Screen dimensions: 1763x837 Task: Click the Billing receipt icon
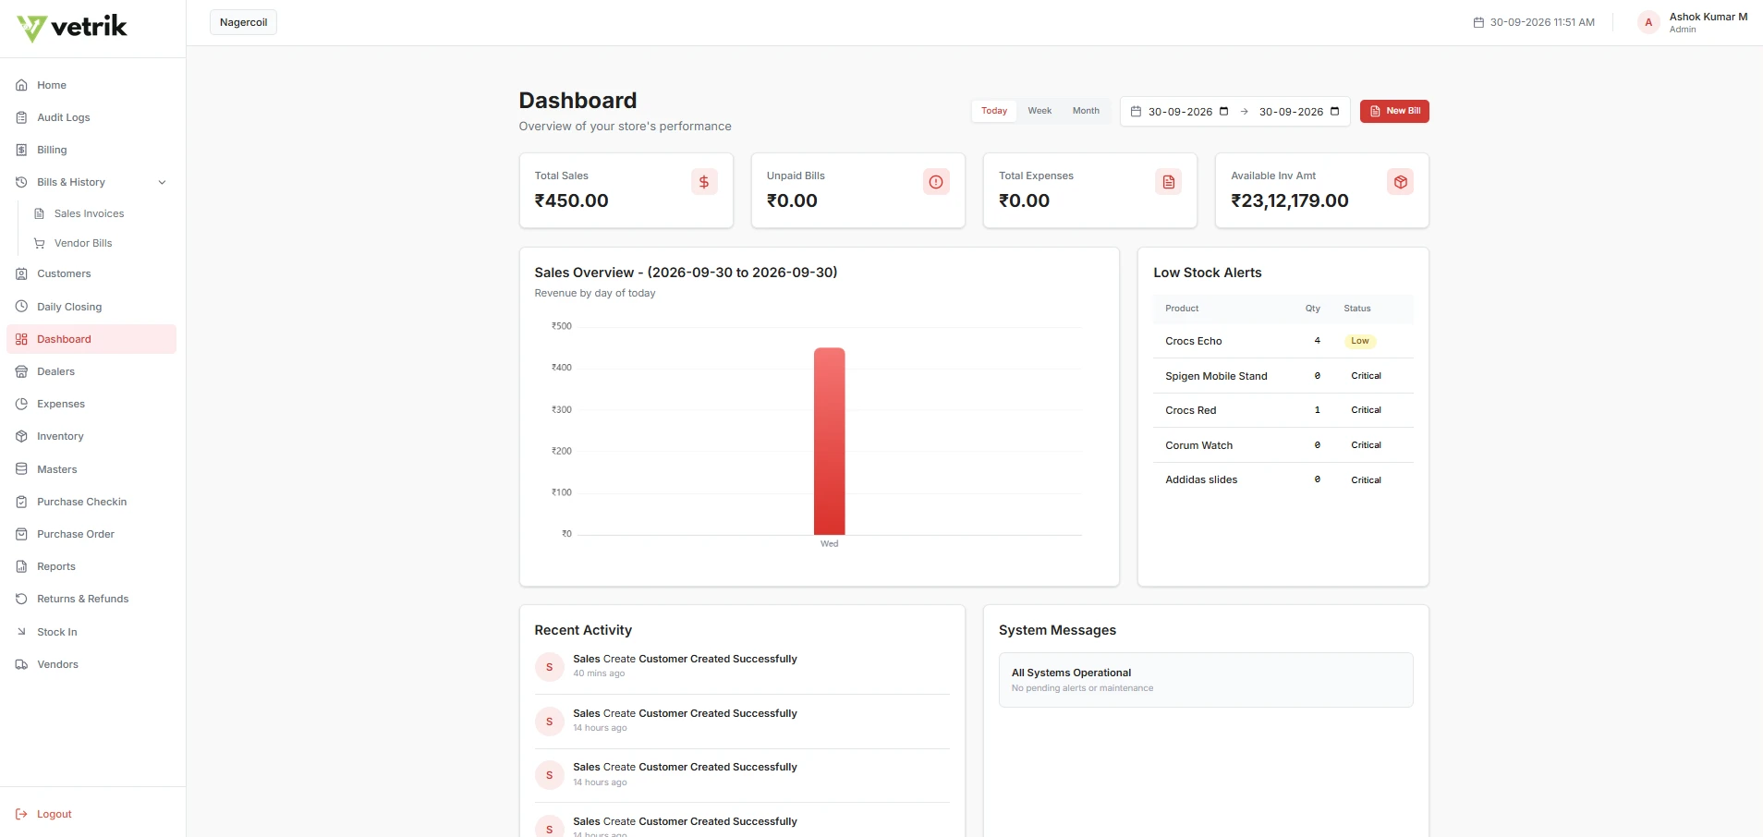21,150
